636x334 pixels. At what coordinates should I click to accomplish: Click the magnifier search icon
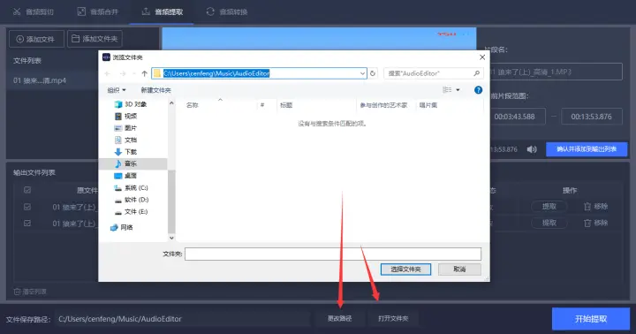(x=477, y=73)
